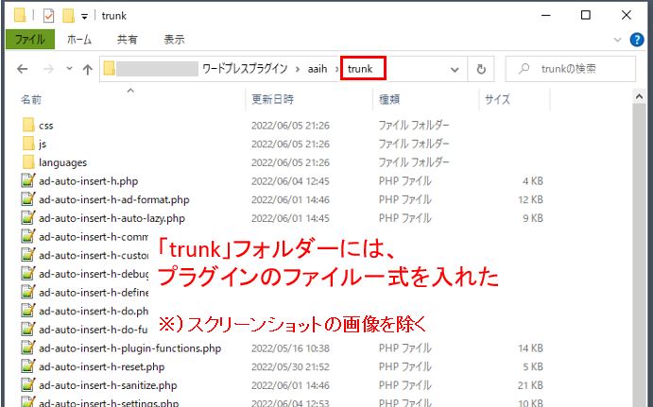Select the ad-auto-insert-h-reset.php file icon
This screenshot has height=407, width=653.
click(28, 366)
